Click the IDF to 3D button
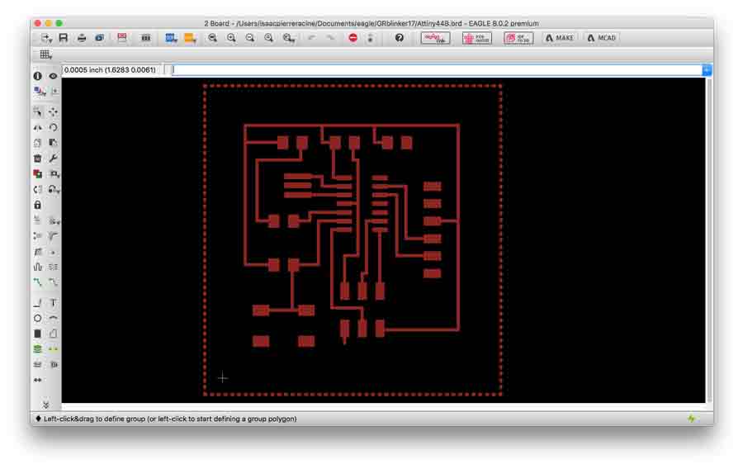 [518, 38]
